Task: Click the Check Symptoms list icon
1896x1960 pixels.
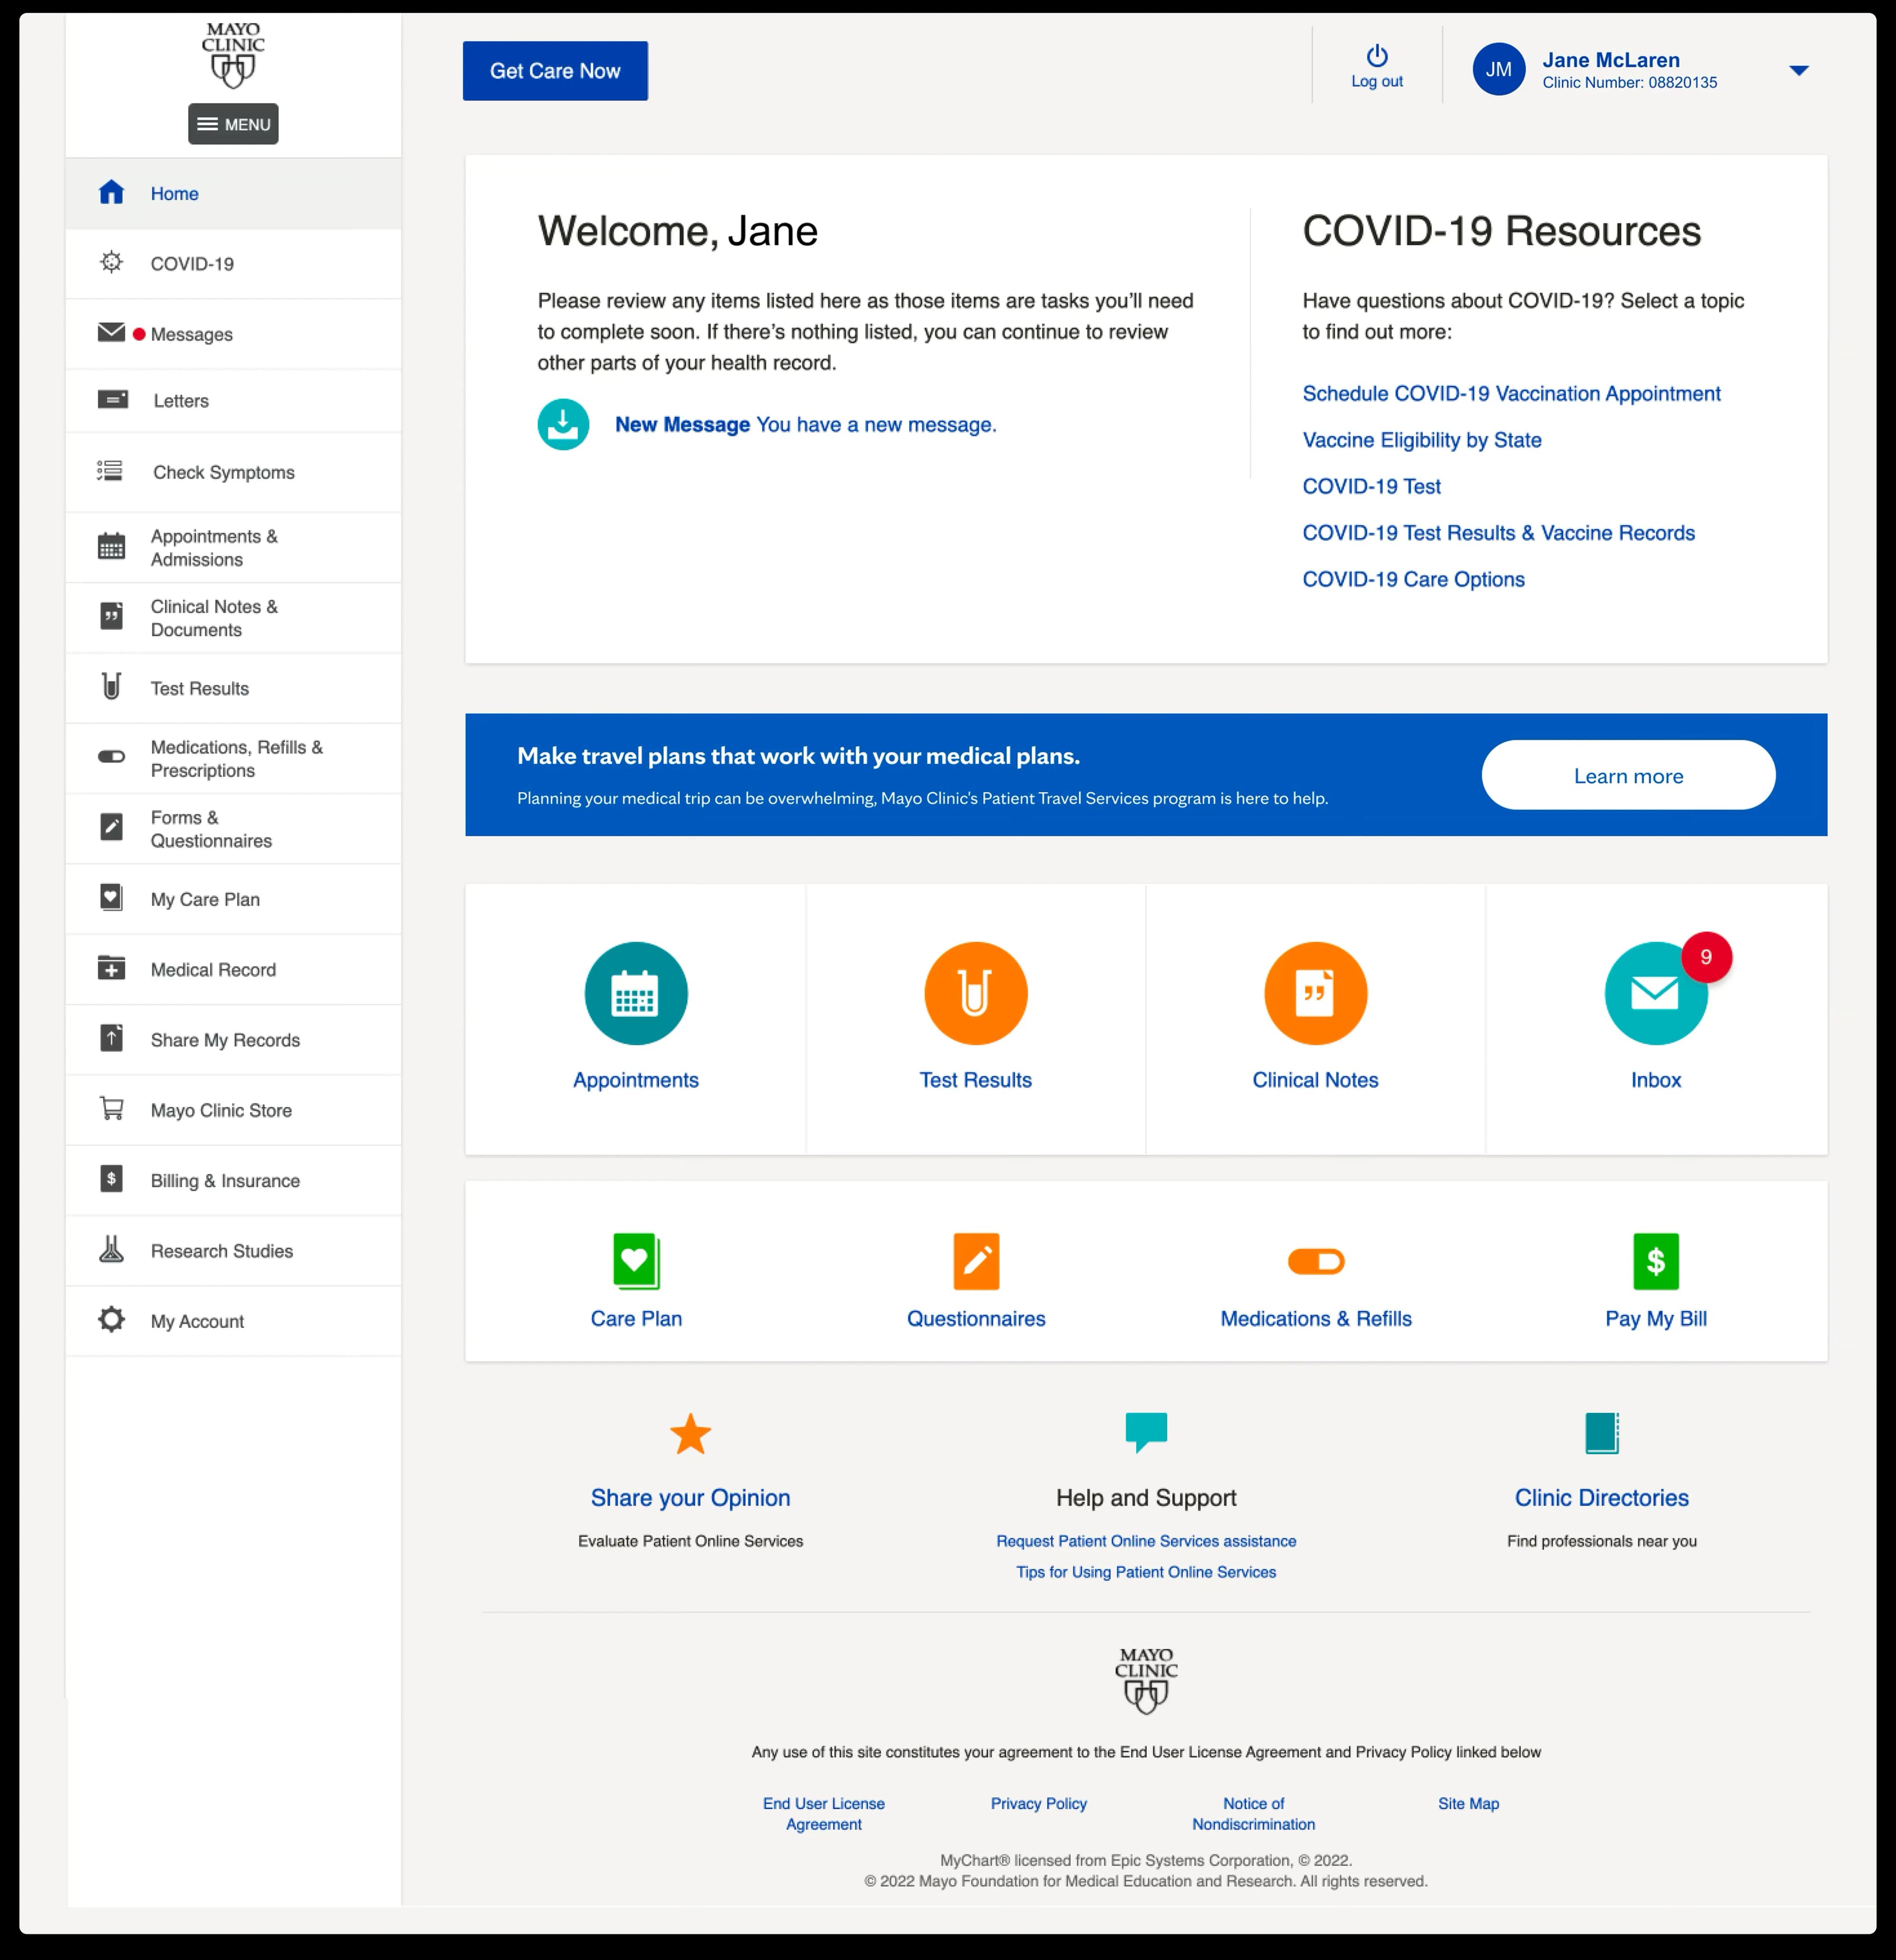Action: click(x=110, y=471)
